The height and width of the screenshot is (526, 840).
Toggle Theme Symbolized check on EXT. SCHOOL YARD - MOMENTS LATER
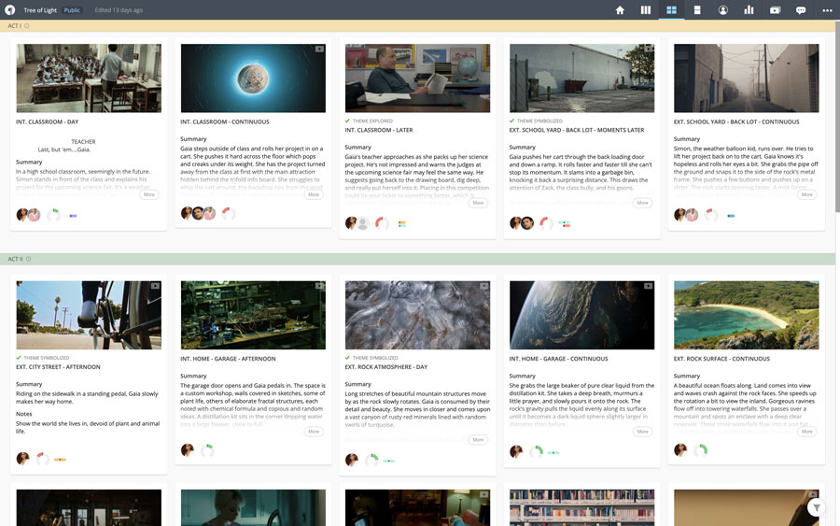512,121
